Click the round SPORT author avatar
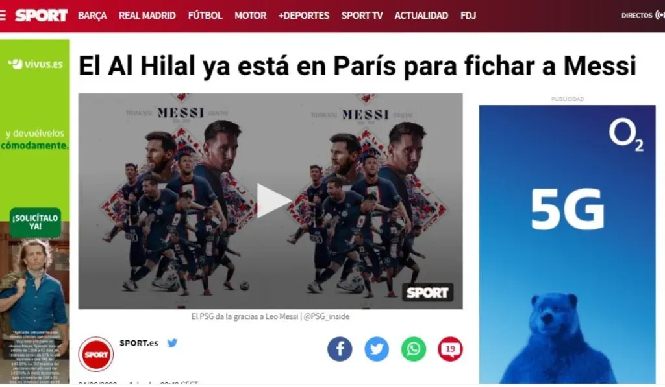The height and width of the screenshot is (387, 665). (x=96, y=355)
